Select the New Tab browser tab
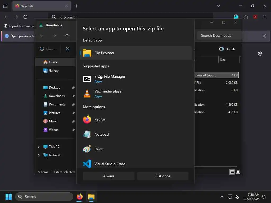Viewport: 271px width, 203px height. [x=42, y=6]
